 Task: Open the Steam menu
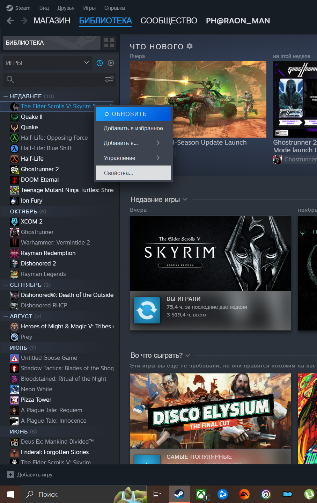coord(23,8)
